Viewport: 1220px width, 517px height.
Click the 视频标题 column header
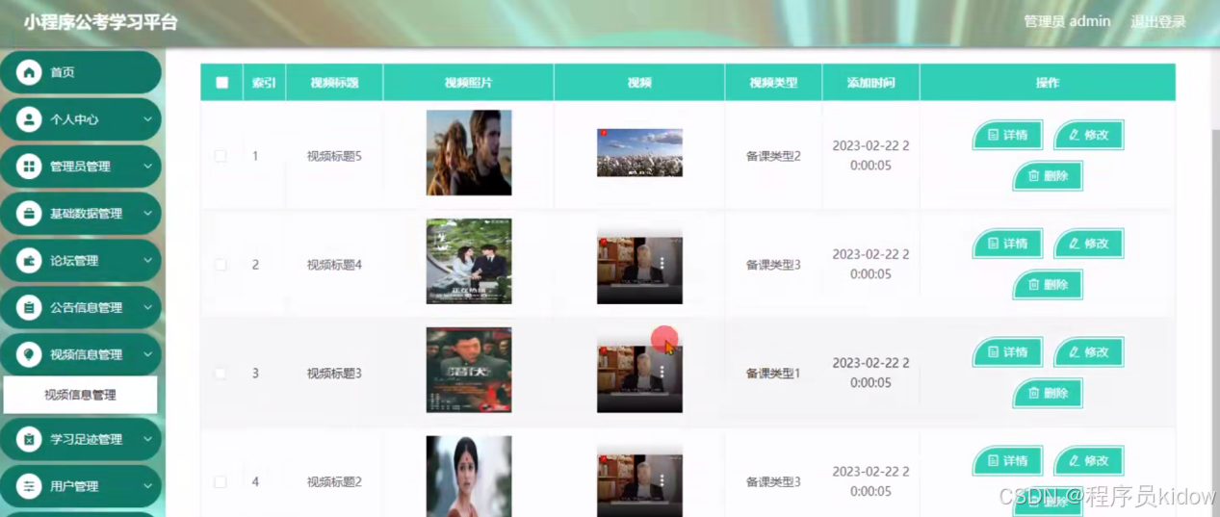[x=334, y=83]
